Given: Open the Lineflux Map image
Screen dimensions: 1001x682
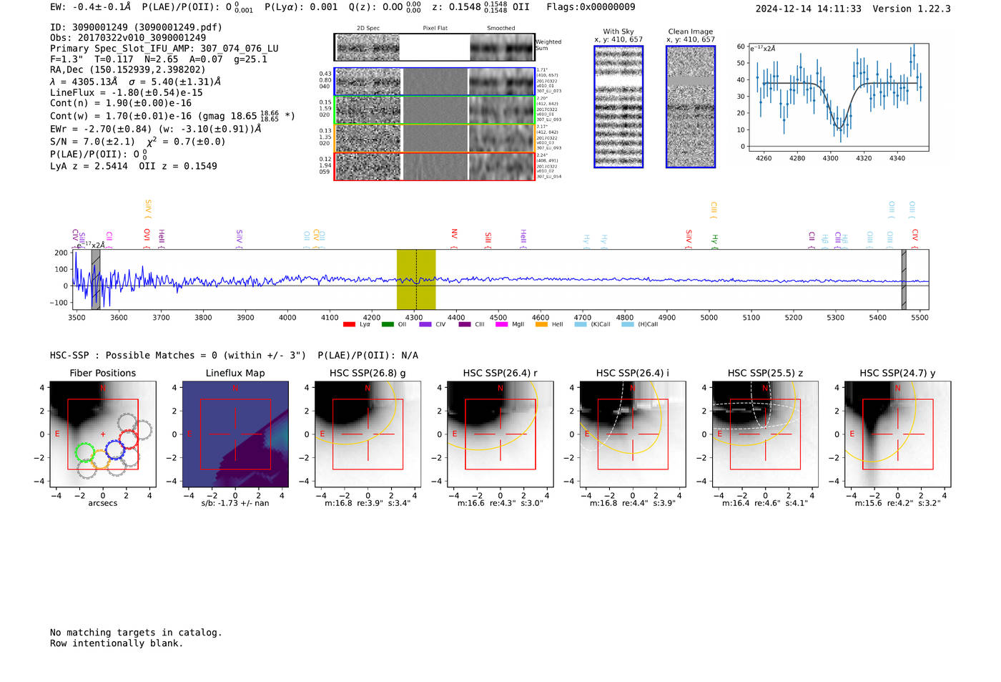Looking at the screenshot, I should tap(235, 434).
